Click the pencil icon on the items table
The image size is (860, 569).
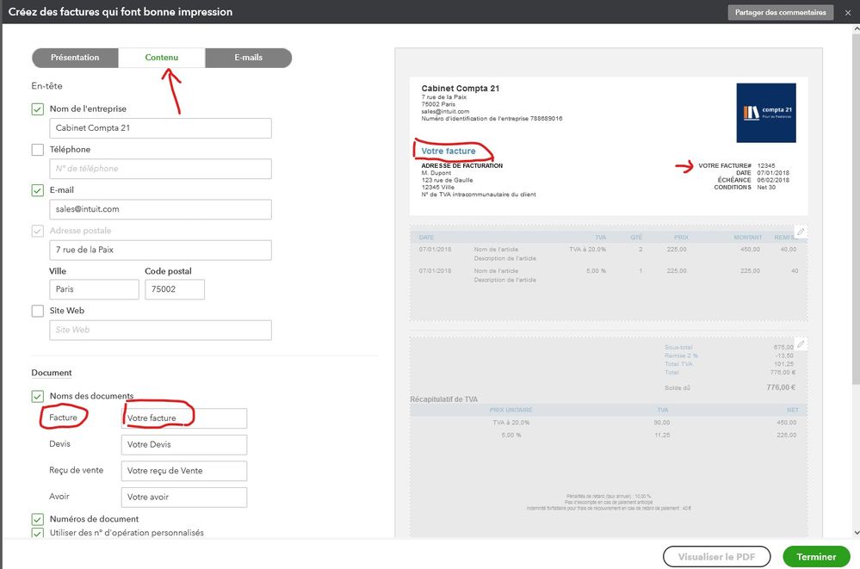point(801,232)
